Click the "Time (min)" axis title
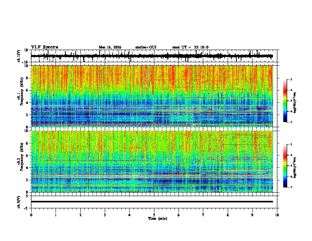This screenshot has width=312, height=241. click(x=158, y=219)
